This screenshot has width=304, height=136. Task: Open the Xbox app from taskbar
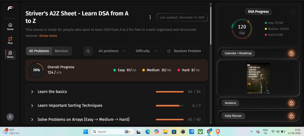pyautogui.click(x=200, y=132)
